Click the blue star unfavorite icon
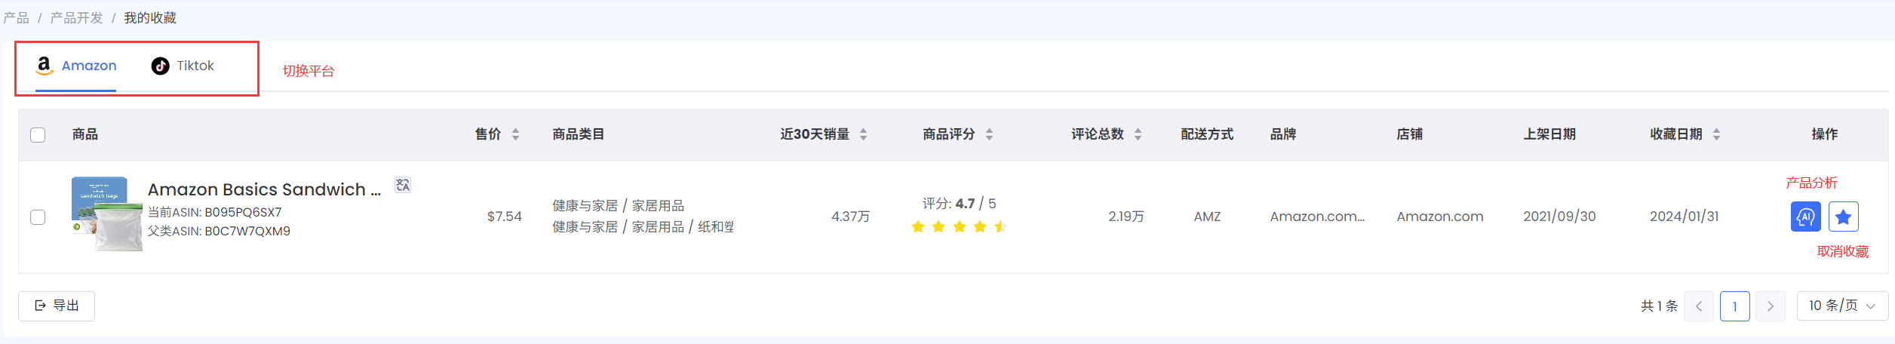1895x344 pixels. [x=1843, y=217]
